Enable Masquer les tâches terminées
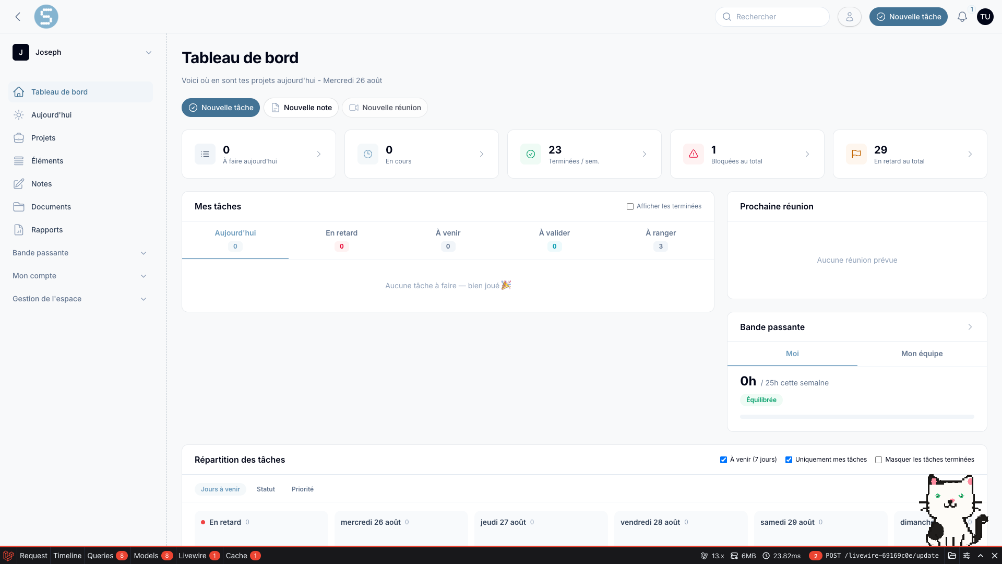This screenshot has height=564, width=1002. click(878, 460)
